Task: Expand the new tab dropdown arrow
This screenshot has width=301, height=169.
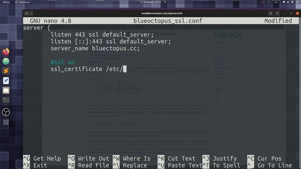Action: [x=32, y=13]
